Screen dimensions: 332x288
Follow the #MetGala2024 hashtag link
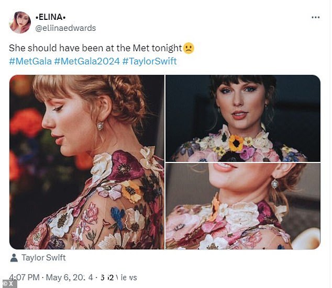pyautogui.click(x=87, y=61)
